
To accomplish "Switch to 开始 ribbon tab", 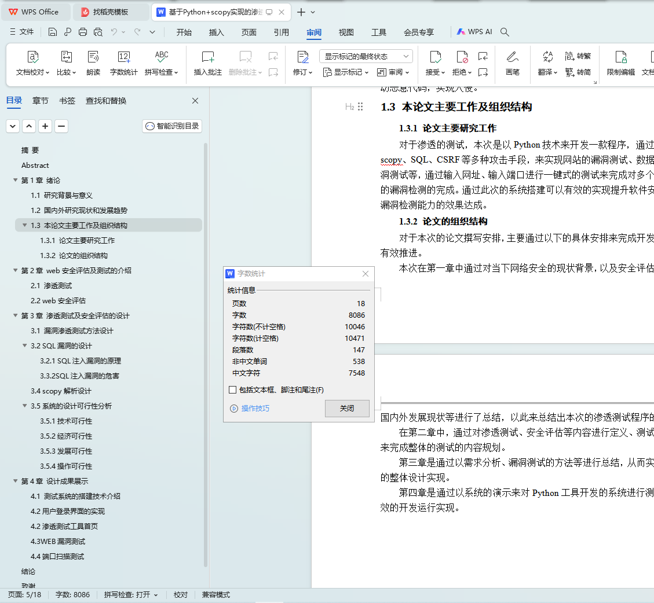I will [x=184, y=32].
